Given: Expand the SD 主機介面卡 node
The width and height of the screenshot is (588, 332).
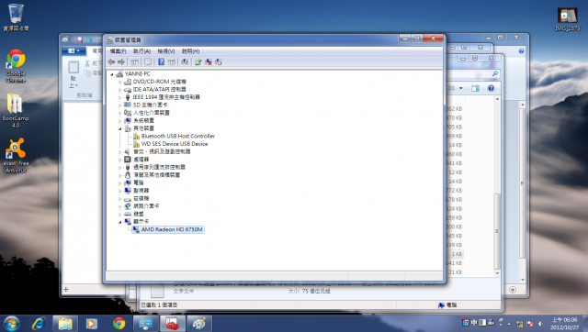Looking at the screenshot, I should (120, 105).
